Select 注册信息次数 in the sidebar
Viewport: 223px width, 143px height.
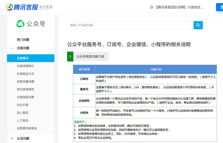tap(25, 97)
